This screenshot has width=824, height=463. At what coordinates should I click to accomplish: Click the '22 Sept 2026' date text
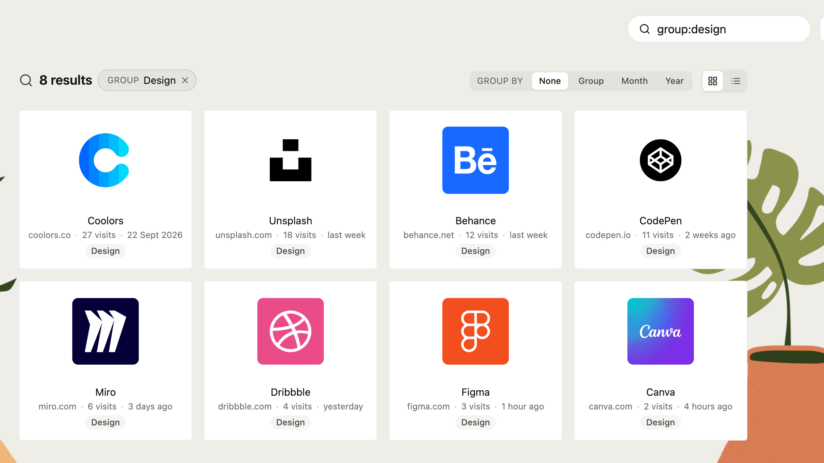pos(155,235)
